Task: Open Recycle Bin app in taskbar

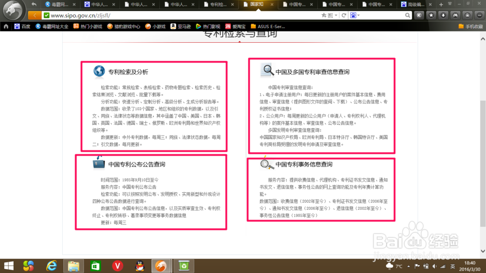Action: (184, 266)
